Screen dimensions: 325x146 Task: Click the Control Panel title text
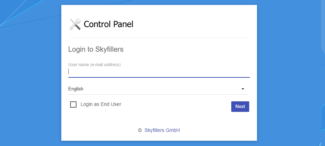[x=109, y=24]
